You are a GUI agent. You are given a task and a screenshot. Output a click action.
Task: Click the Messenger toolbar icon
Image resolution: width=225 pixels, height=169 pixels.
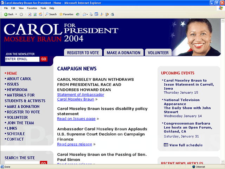tap(112, 14)
